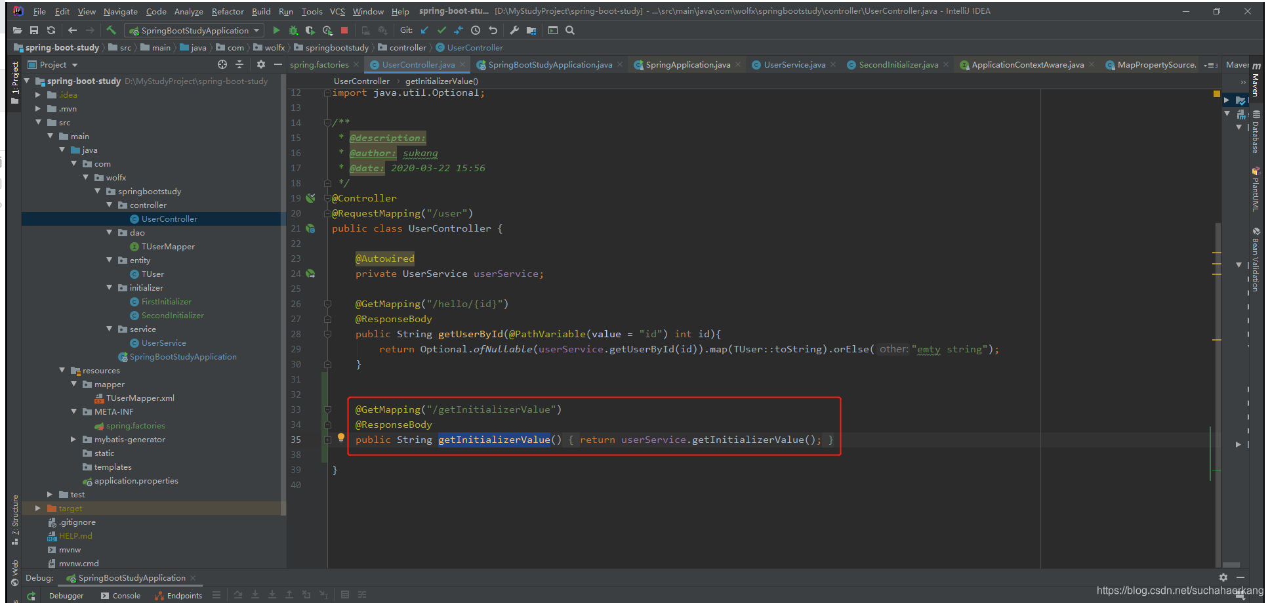Open the File menu
The height and width of the screenshot is (603, 1270).
tap(39, 12)
